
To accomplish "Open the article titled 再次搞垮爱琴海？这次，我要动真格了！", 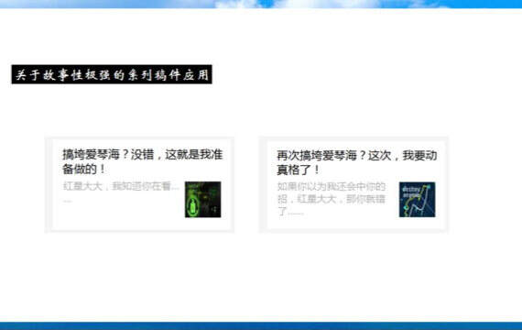I will point(356,162).
